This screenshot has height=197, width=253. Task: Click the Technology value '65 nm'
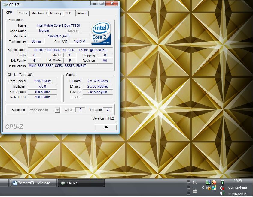[36, 41]
